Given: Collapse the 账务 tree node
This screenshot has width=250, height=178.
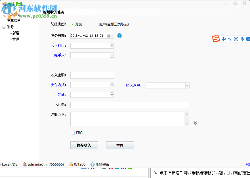Looking at the screenshot, I should tap(4, 27).
